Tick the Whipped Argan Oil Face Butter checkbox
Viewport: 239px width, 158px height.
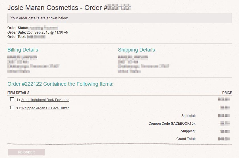point(12,108)
